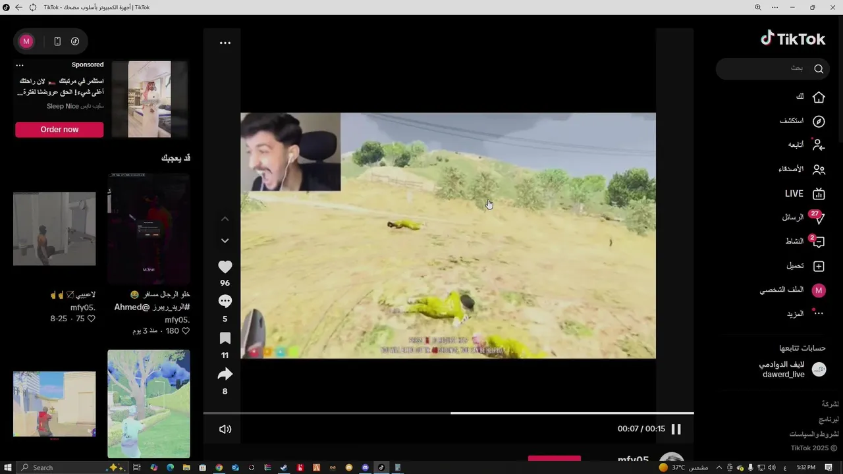Expand الشركة footer section
This screenshot has height=474, width=843.
click(830, 404)
